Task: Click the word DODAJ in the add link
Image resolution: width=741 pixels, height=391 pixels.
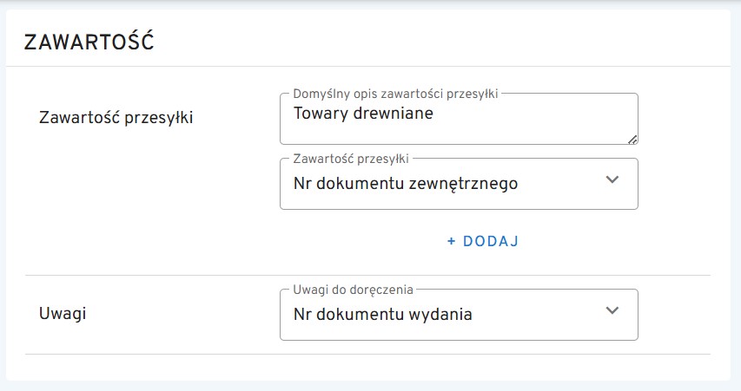Action: click(x=491, y=241)
